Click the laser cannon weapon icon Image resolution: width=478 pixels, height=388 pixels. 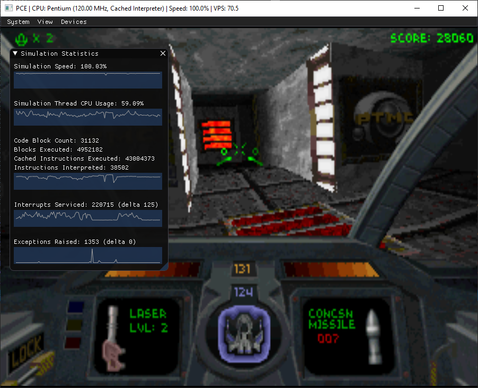pyautogui.click(x=113, y=338)
